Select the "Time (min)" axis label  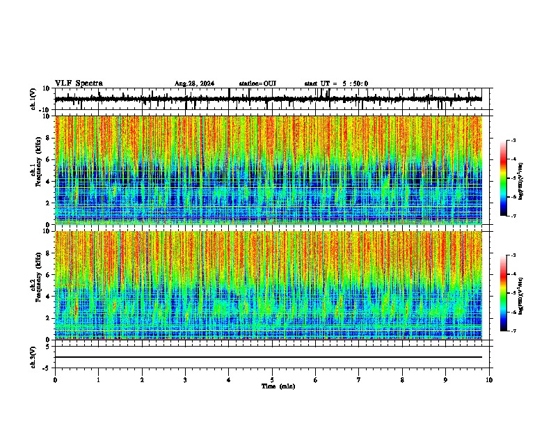pyautogui.click(x=278, y=386)
